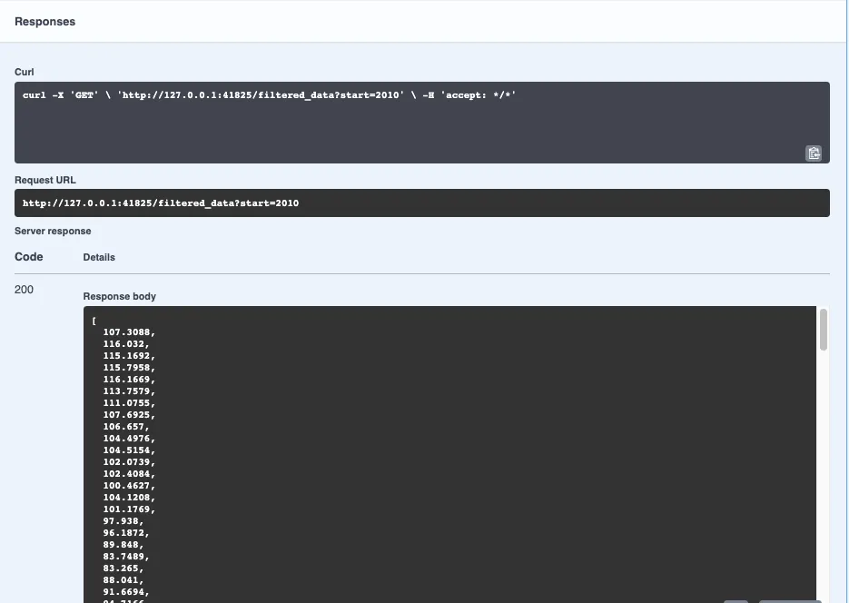The image size is (849, 603).
Task: Click the Copy button under the response body
Action: tap(737, 599)
